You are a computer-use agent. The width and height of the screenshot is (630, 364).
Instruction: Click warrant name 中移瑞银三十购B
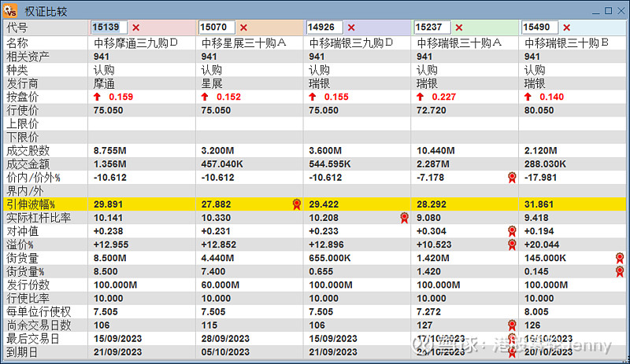click(x=566, y=43)
